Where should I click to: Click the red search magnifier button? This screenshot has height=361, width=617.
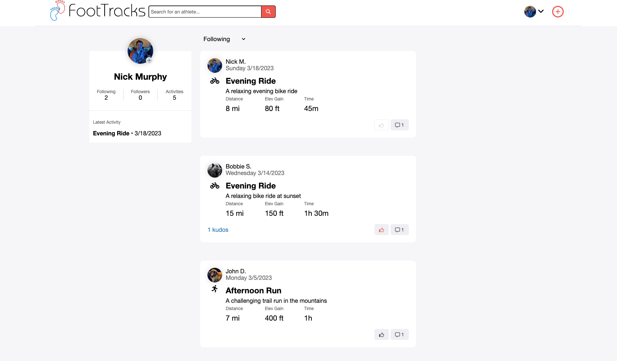click(268, 12)
